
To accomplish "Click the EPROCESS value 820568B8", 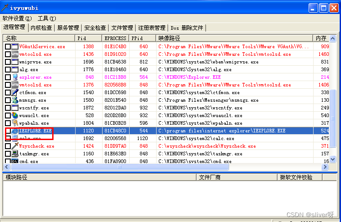I will tap(115, 85).
